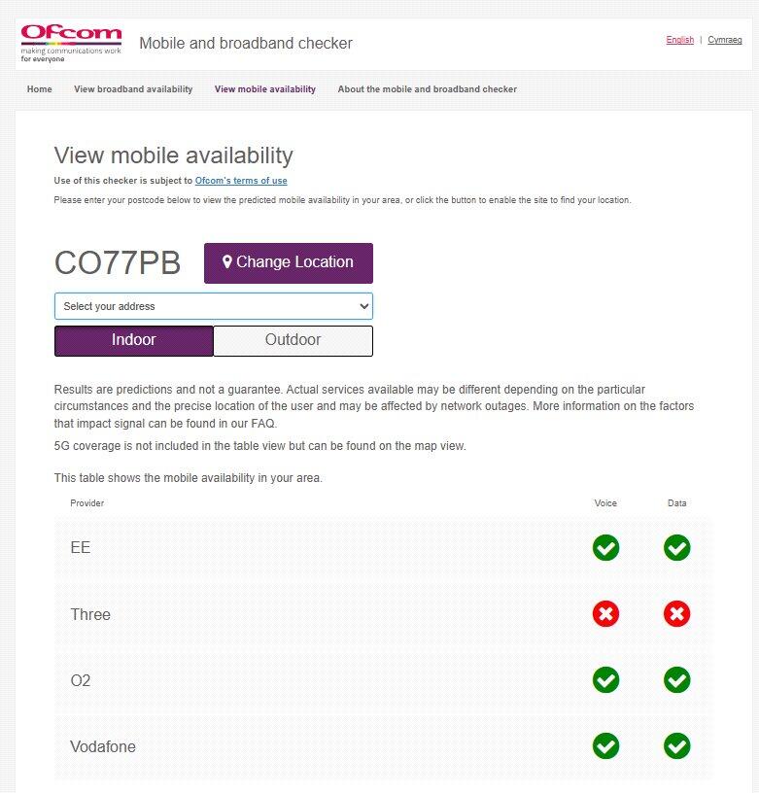Switch to Outdoor coverage view
Viewport: 759px width, 793px height.
point(293,340)
